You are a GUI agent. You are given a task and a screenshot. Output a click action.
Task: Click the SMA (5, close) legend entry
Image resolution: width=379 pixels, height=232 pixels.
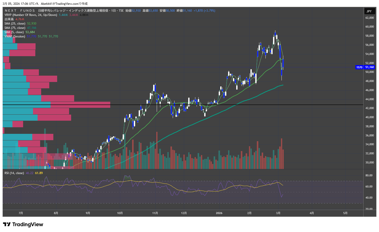[x=14, y=32]
